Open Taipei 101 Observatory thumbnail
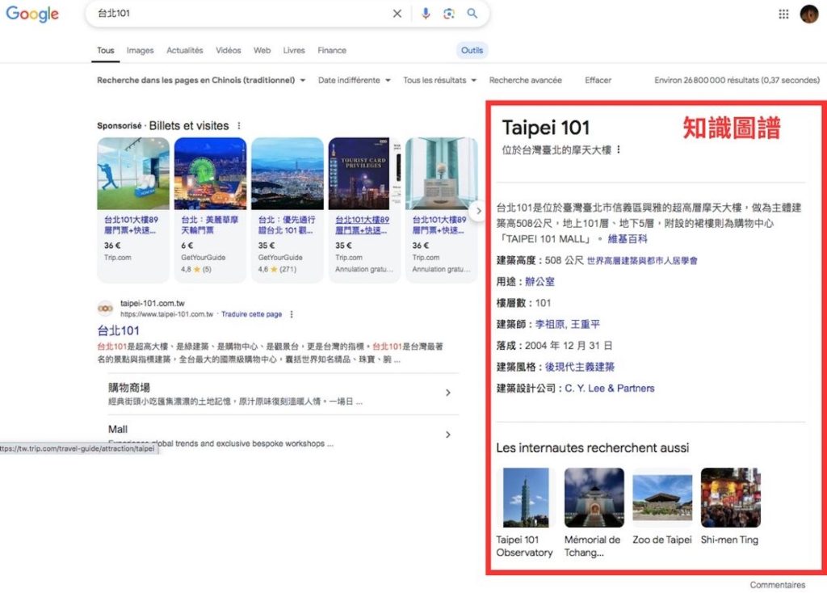This screenshot has height=593, width=827. coord(526,498)
